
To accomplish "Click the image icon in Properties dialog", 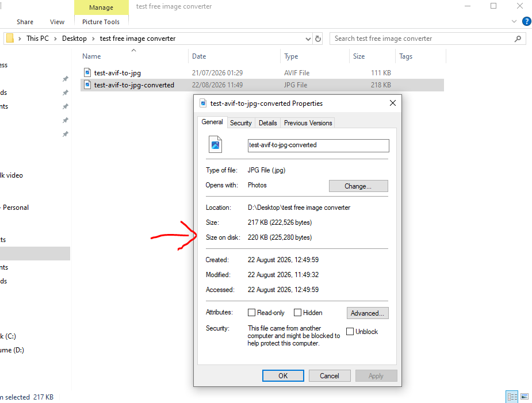I will click(x=215, y=144).
